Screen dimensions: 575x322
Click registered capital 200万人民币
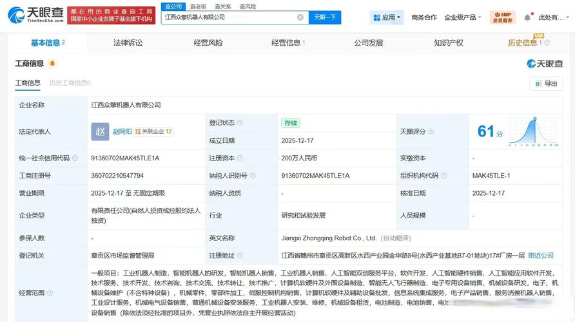coord(299,158)
